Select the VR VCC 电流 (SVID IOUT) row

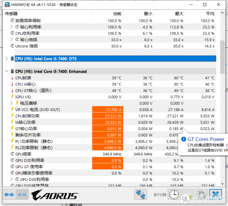point(113,109)
